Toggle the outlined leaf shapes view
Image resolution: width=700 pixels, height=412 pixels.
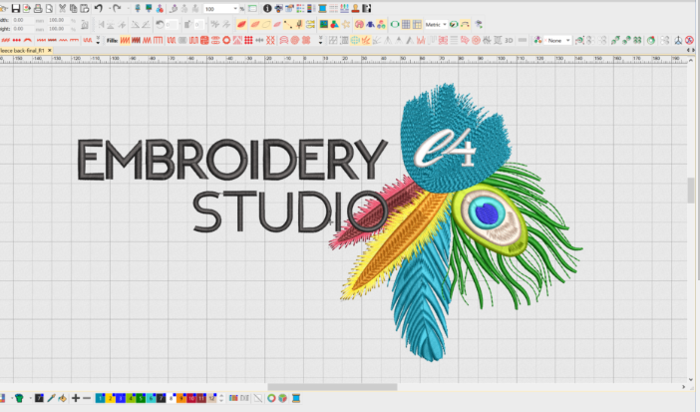coord(266,25)
